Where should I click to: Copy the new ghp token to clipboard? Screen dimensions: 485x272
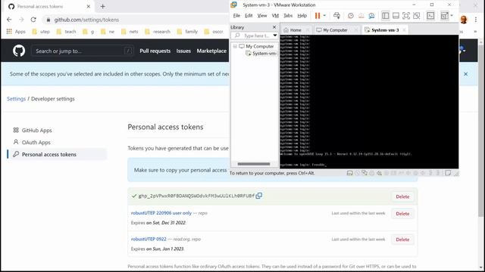(x=259, y=196)
